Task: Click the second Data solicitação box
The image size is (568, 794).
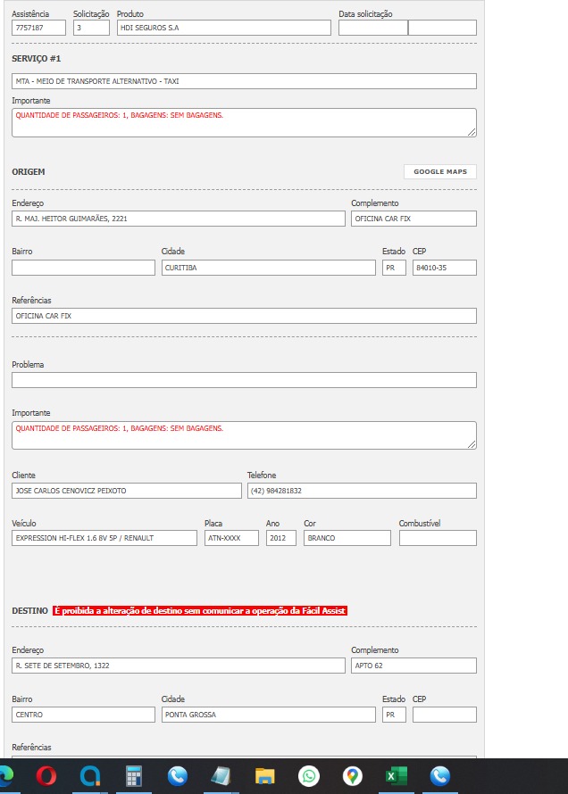Action: (x=442, y=28)
